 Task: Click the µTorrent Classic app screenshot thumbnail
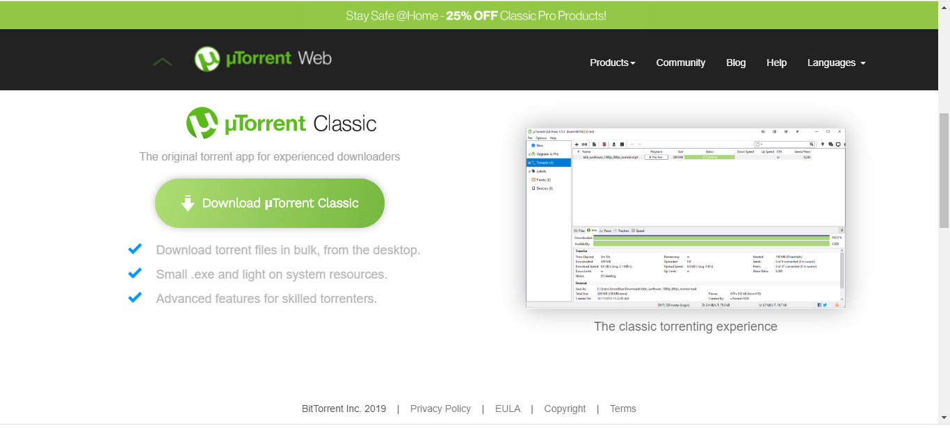coord(686,217)
